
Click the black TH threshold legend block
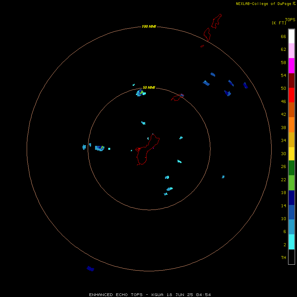tap(291, 257)
